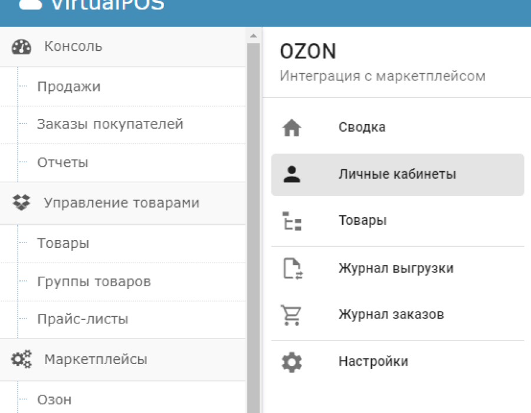Open Продажи in the sidebar tree
Image resolution: width=531 pixels, height=413 pixels.
123,87
